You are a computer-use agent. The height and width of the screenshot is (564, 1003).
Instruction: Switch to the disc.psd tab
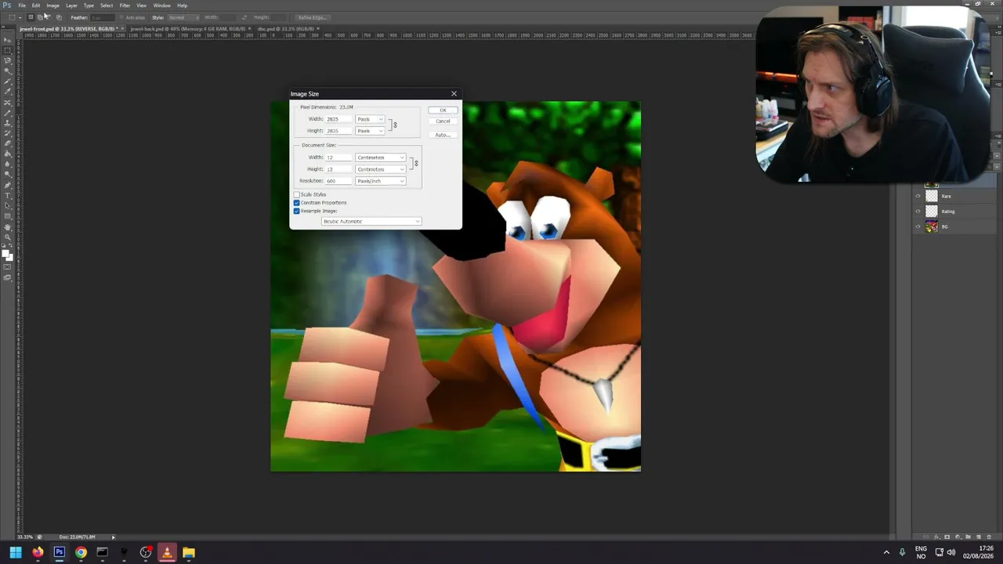click(x=287, y=29)
